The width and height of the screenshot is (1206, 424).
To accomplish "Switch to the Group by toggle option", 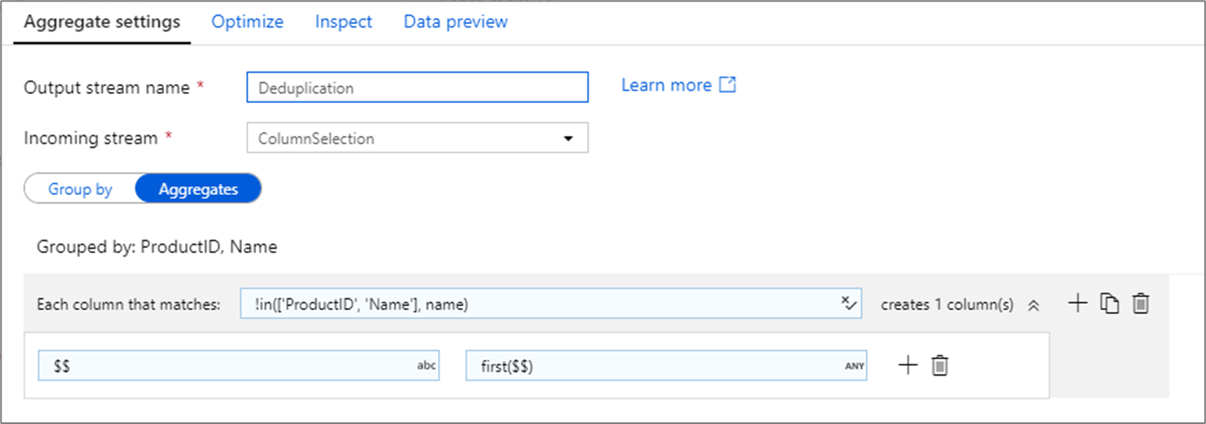I will click(80, 189).
